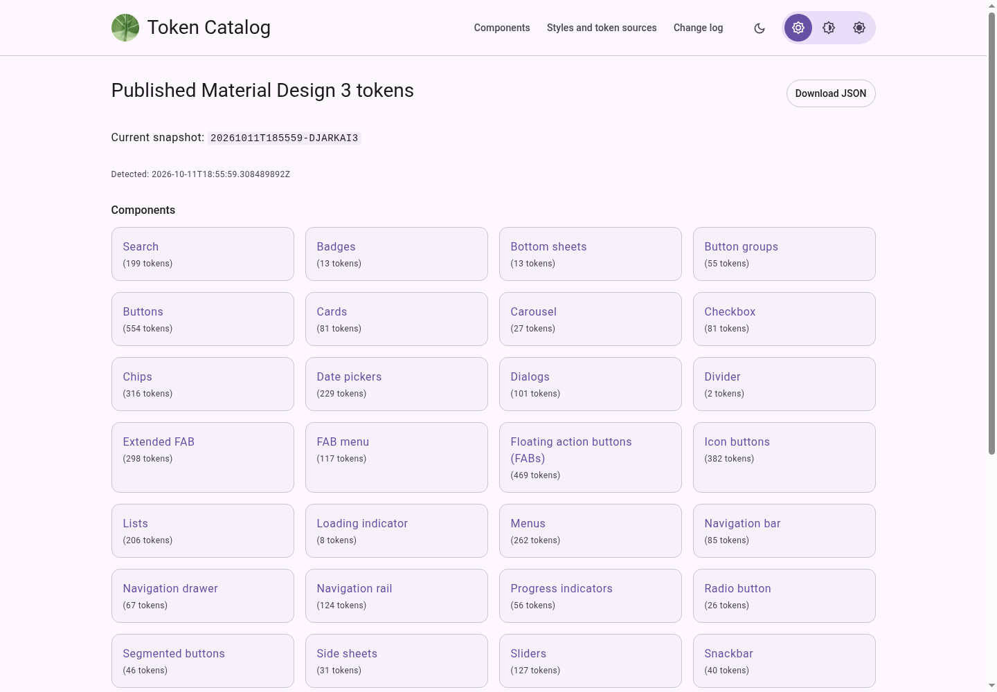
Task: Open the Extended FAB card
Action: tap(203, 457)
